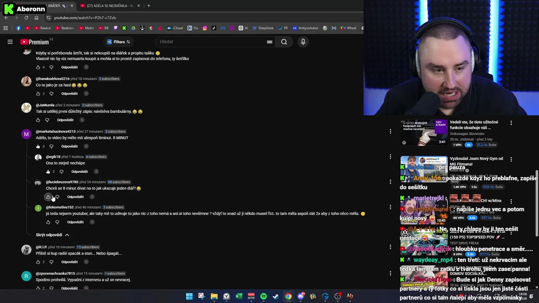Open Excel from the taskbar
Viewport: 539px width, 303px height.
239,296
